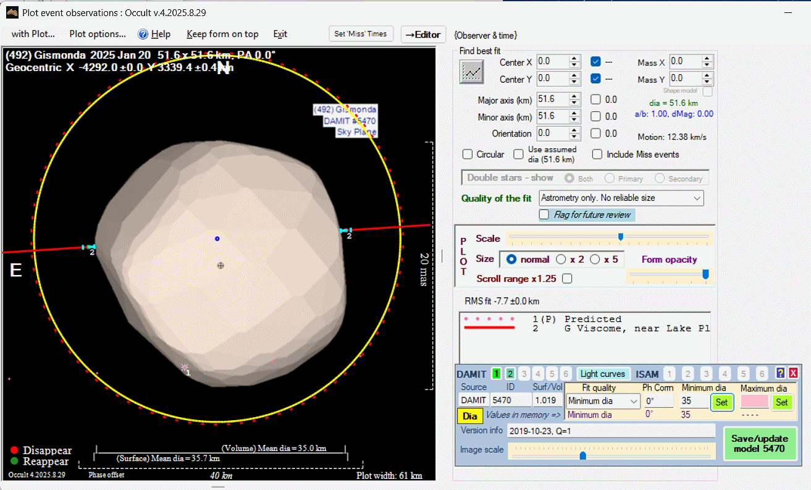The width and height of the screenshot is (811, 490).
Task: Enable the Circular checkbox
Action: click(x=468, y=154)
